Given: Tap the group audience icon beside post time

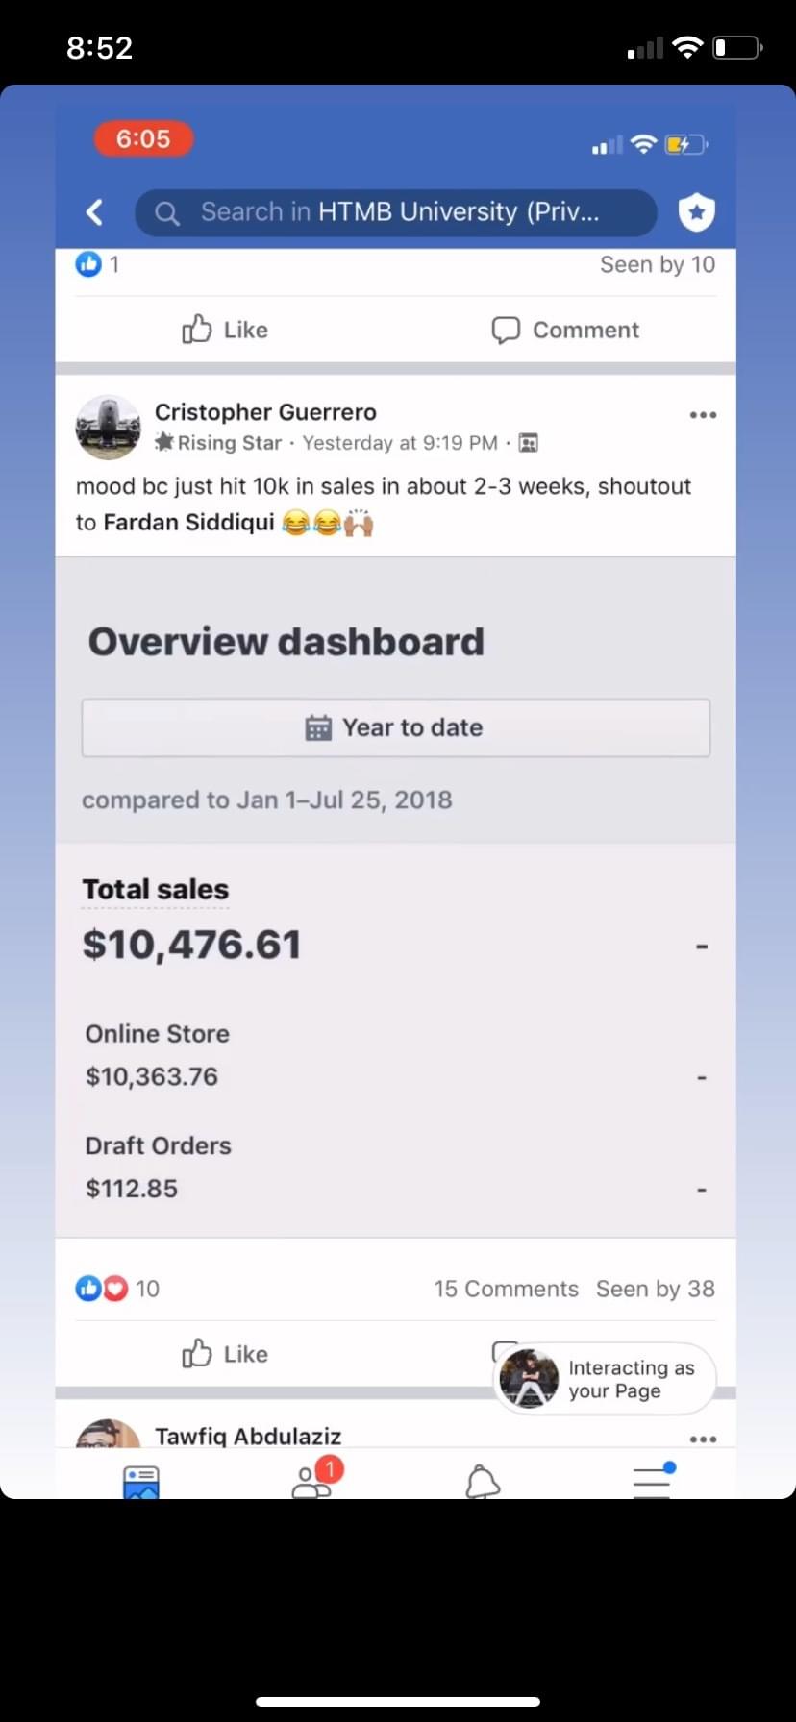Looking at the screenshot, I should [x=528, y=443].
